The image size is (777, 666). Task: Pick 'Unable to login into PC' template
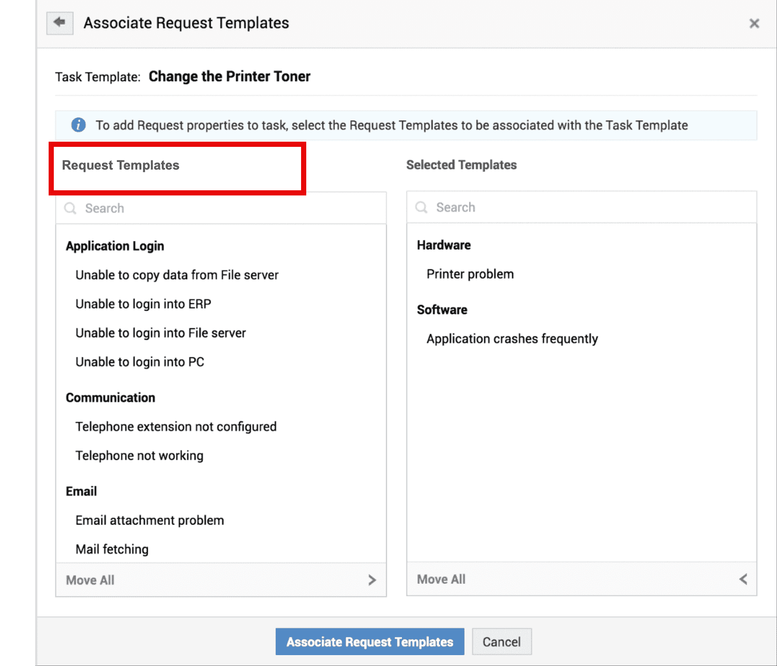(140, 362)
